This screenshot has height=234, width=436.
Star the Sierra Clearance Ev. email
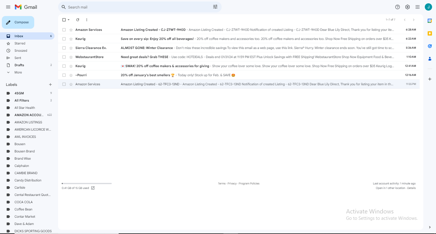[x=71, y=48]
